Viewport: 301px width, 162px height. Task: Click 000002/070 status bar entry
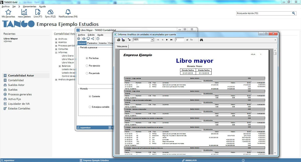pos(191,160)
